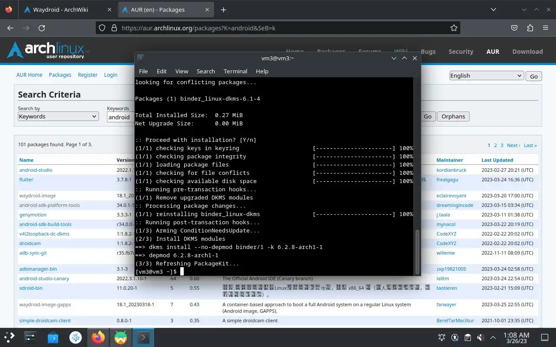The width and height of the screenshot is (556, 347).
Task: Click the show desktop button
Action: click(545, 337)
